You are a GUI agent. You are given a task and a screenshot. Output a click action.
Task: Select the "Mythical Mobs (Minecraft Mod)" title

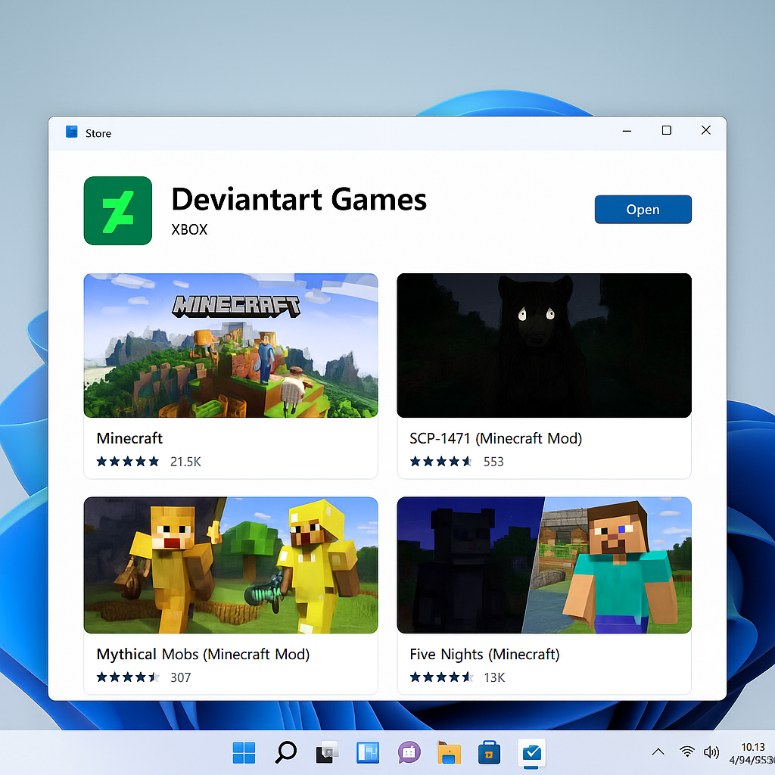pyautogui.click(x=203, y=655)
